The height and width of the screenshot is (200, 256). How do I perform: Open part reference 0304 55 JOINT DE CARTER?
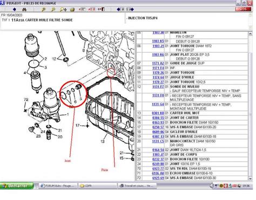158,118
